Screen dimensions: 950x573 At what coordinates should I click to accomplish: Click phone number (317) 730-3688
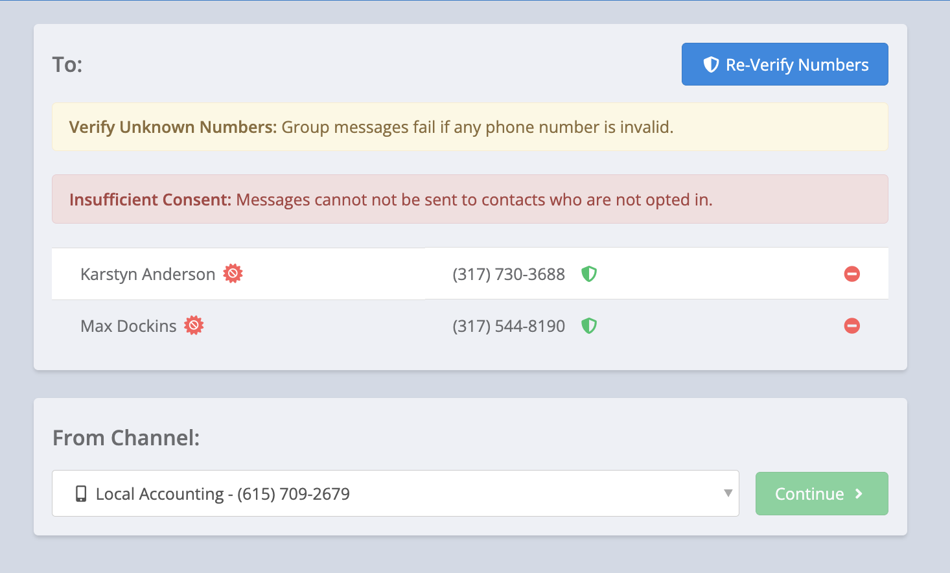tap(509, 274)
